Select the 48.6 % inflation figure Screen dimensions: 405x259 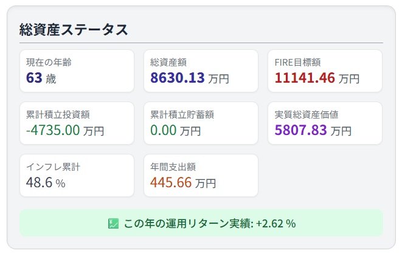point(46,183)
